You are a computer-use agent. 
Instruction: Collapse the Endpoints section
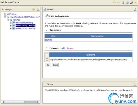[x=46, y=48]
